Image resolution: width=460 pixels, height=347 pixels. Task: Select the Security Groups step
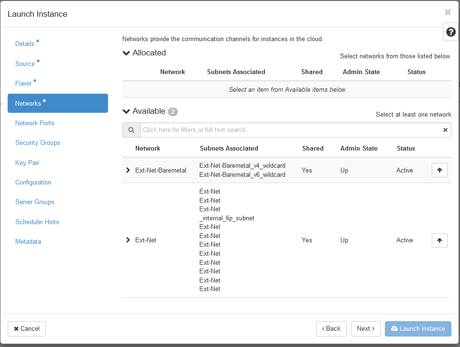(38, 142)
